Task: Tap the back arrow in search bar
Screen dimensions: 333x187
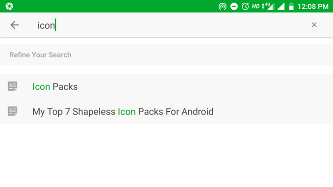Action: 15,25
